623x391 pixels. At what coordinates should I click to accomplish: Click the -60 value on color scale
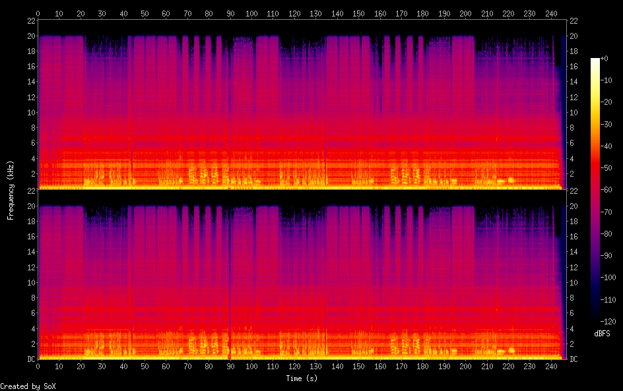click(x=609, y=190)
